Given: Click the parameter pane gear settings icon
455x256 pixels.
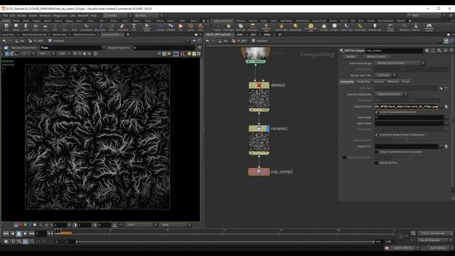Looking at the screenshot, I should click(427, 50).
